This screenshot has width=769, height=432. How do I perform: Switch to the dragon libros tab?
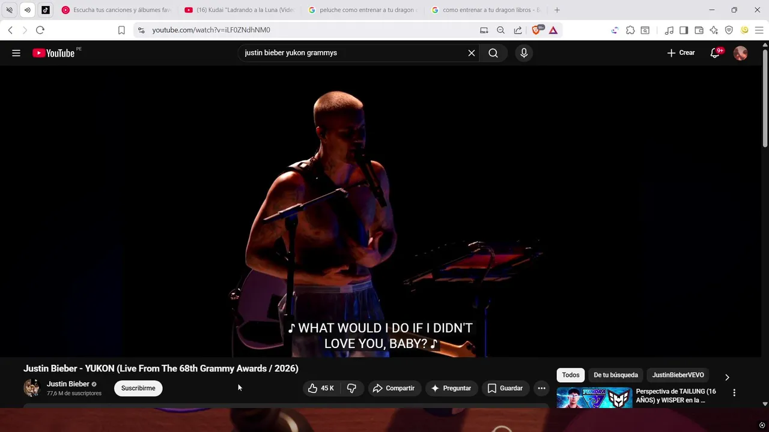(x=485, y=10)
